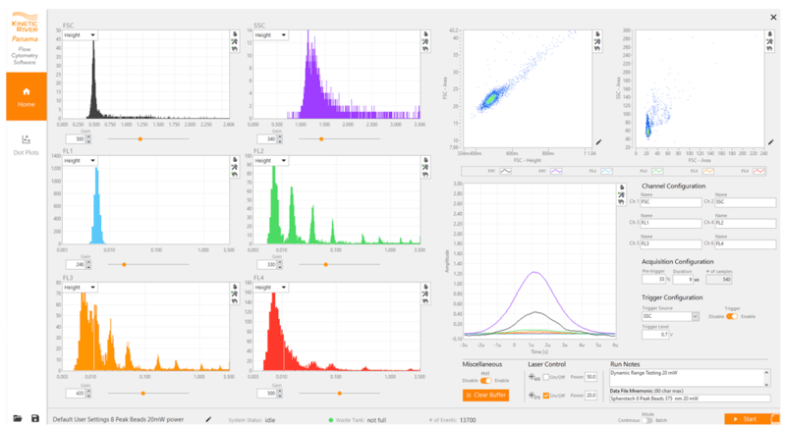Click the Ch 1 name field containing FSC
Image resolution: width=786 pixels, height=427 pixels.
coord(671,202)
